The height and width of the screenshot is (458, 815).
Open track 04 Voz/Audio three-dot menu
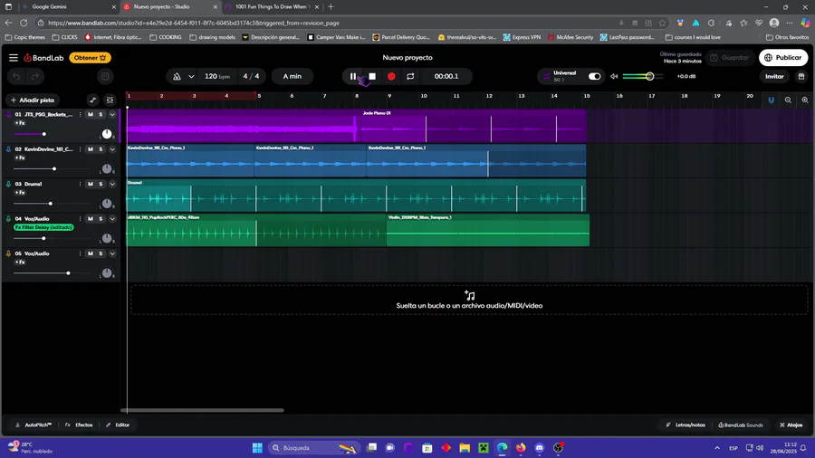pyautogui.click(x=80, y=219)
